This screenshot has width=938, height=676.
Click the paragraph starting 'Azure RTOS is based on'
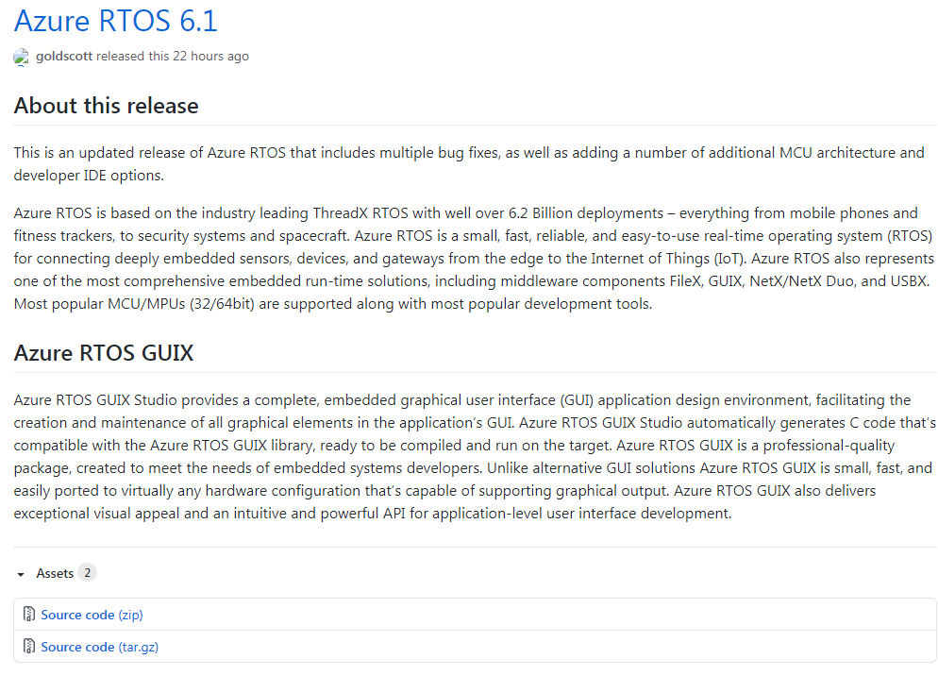click(x=474, y=259)
